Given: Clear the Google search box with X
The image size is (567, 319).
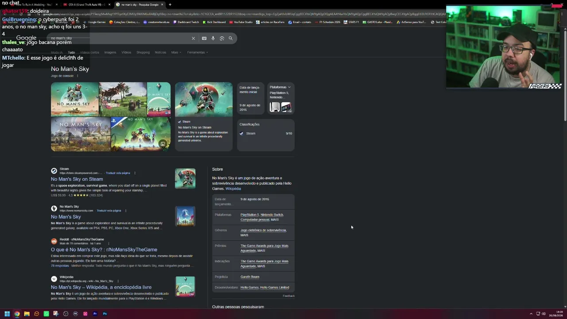Looking at the screenshot, I should [x=193, y=39].
